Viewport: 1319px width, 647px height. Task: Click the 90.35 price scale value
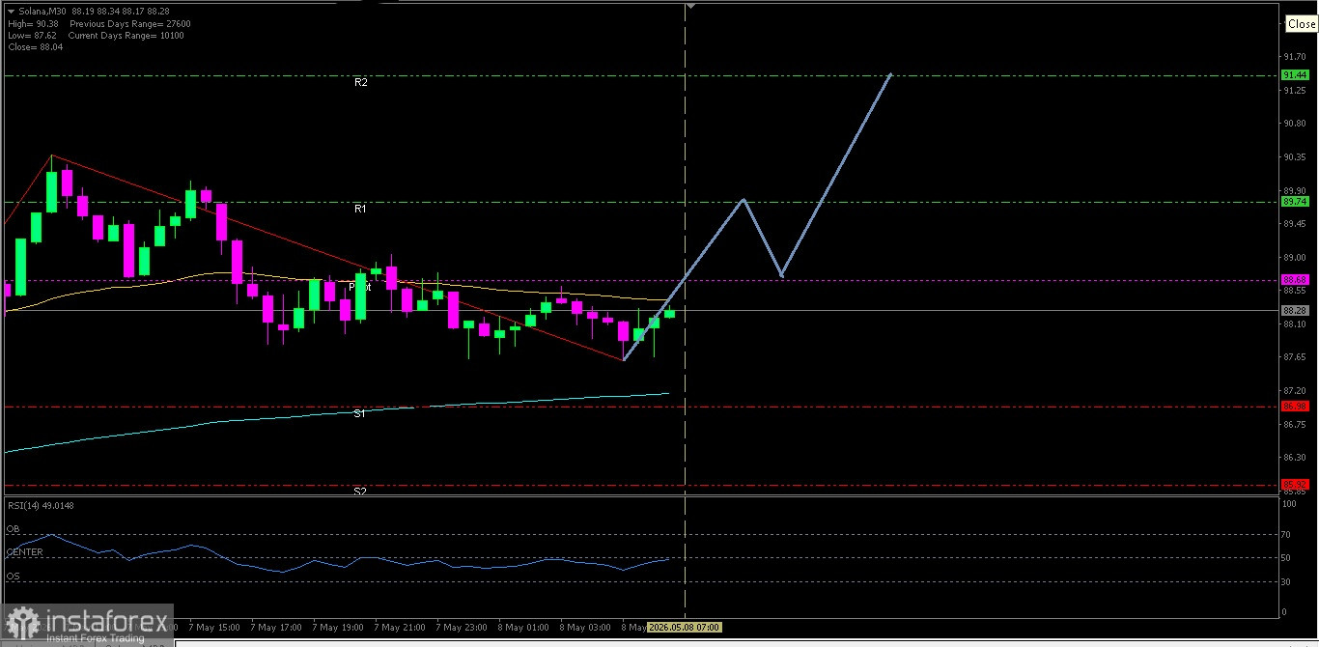(x=1295, y=157)
